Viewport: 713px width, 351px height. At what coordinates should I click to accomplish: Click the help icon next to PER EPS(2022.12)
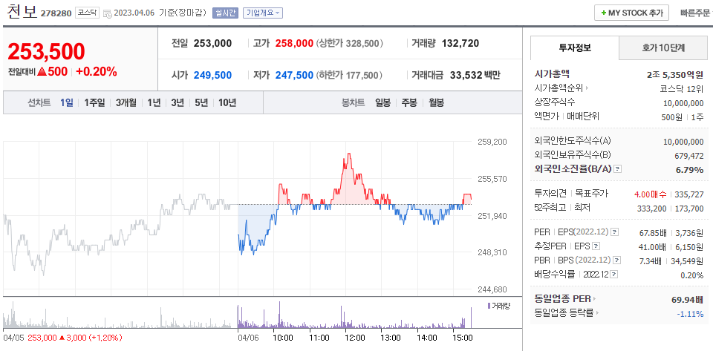(x=614, y=232)
